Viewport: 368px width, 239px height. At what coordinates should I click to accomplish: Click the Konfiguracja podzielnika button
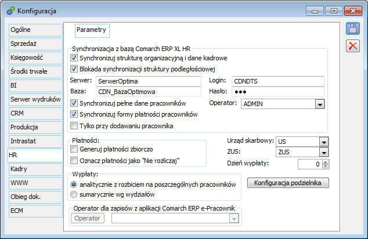(x=288, y=183)
